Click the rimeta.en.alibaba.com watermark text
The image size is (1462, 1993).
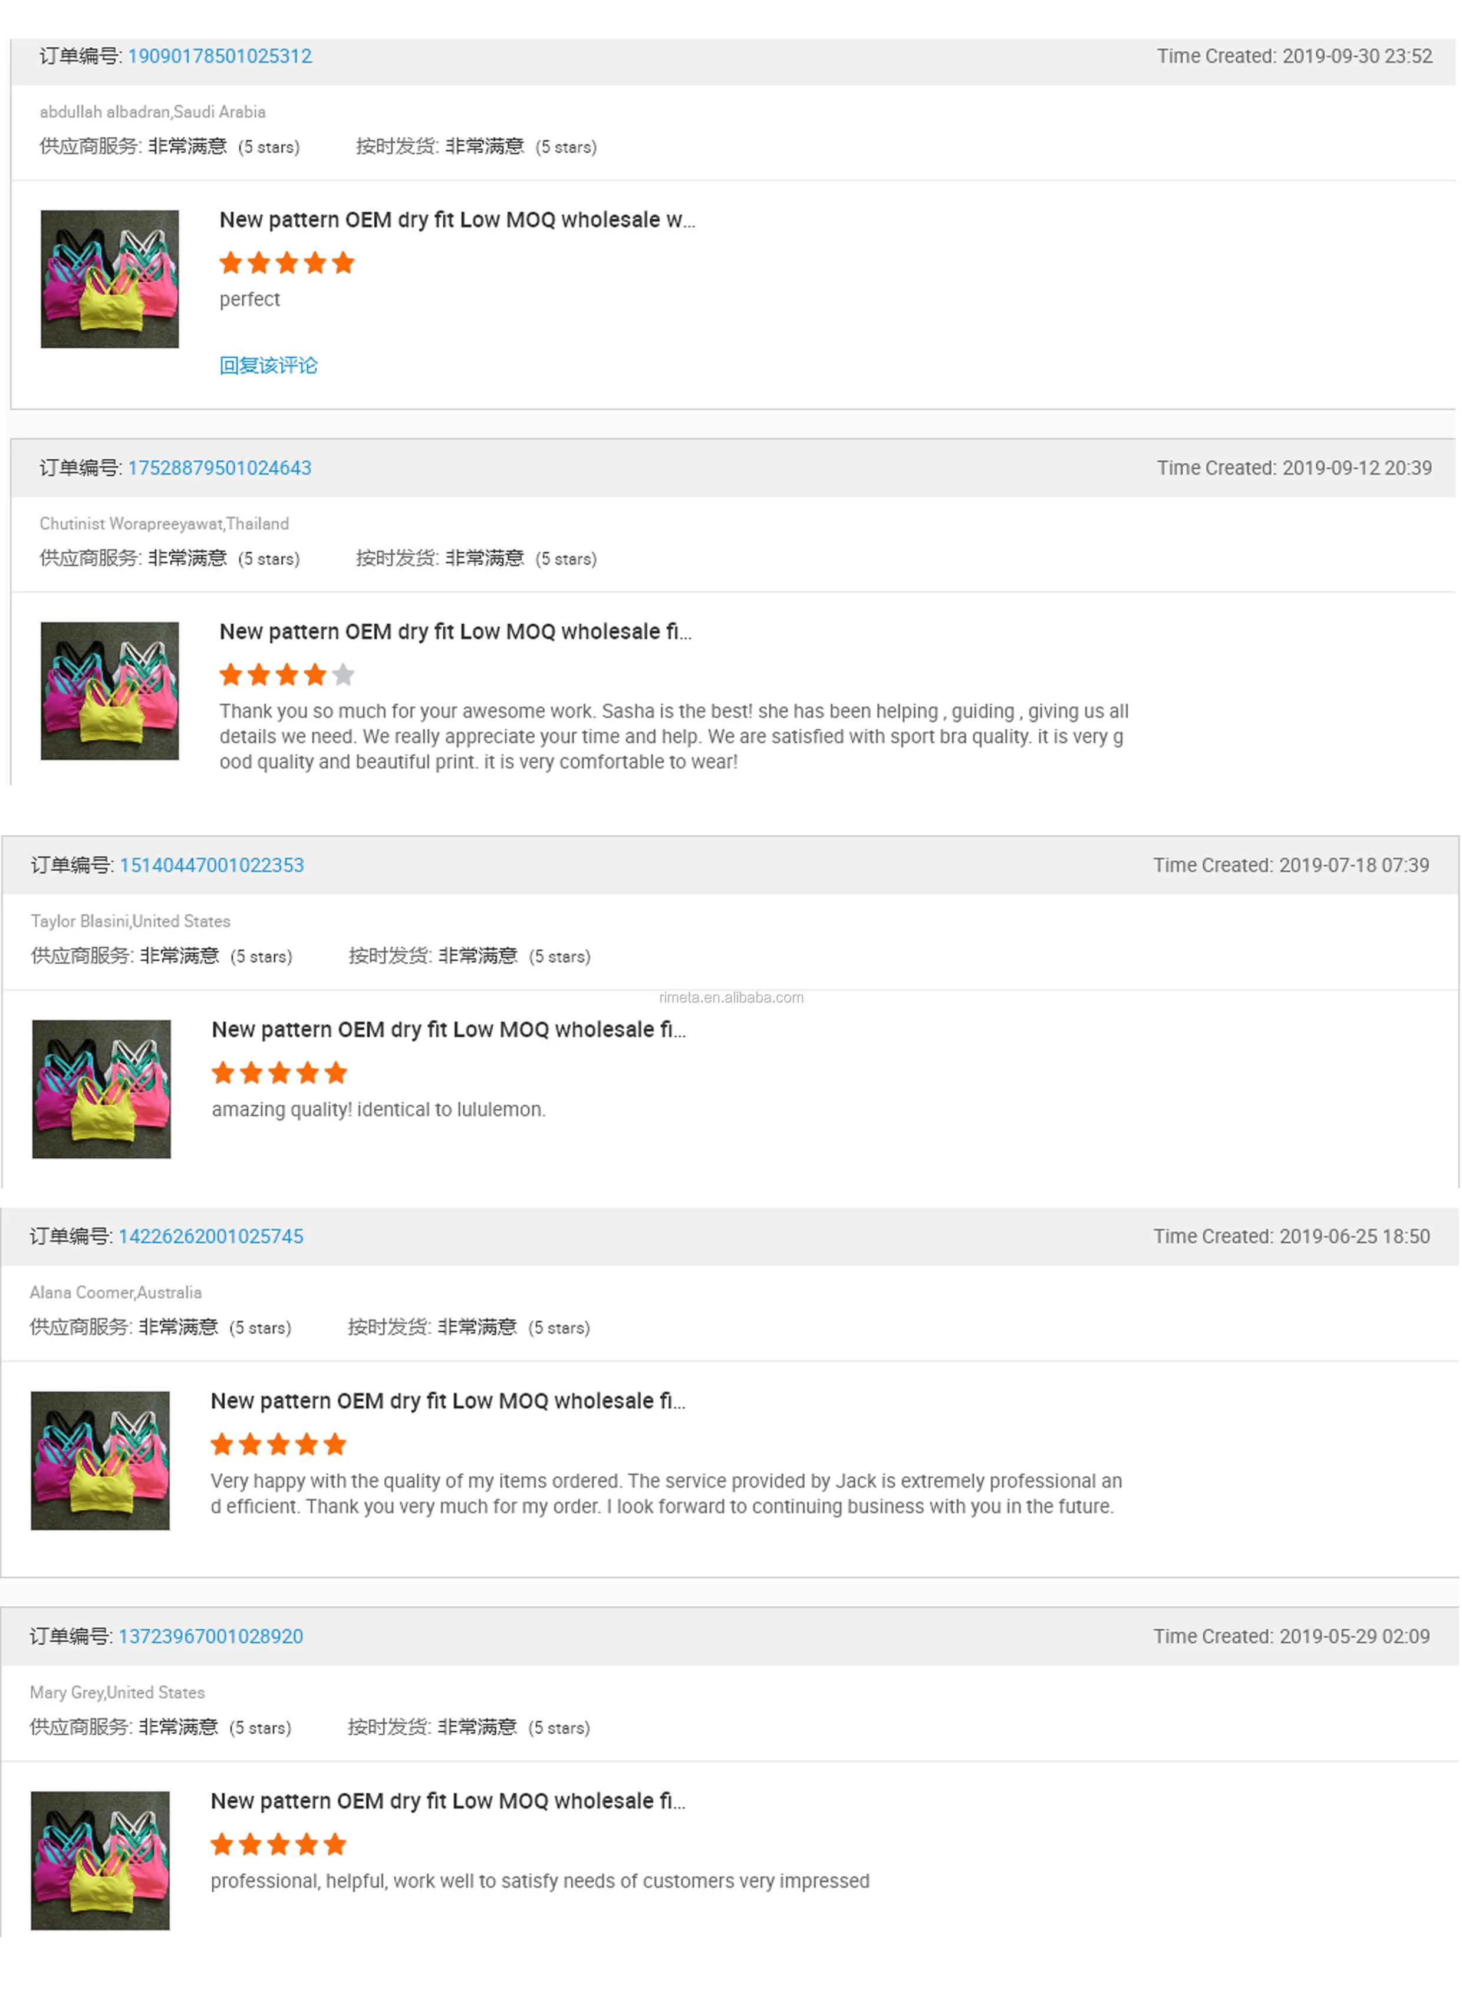coord(731,996)
